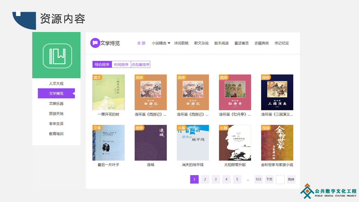Open 老年生活 in the sidebar
Screen dimensions: 359x202
pos(56,124)
